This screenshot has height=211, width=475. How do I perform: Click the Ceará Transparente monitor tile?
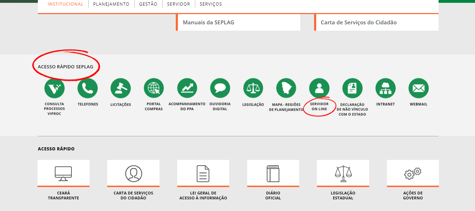[x=63, y=173]
